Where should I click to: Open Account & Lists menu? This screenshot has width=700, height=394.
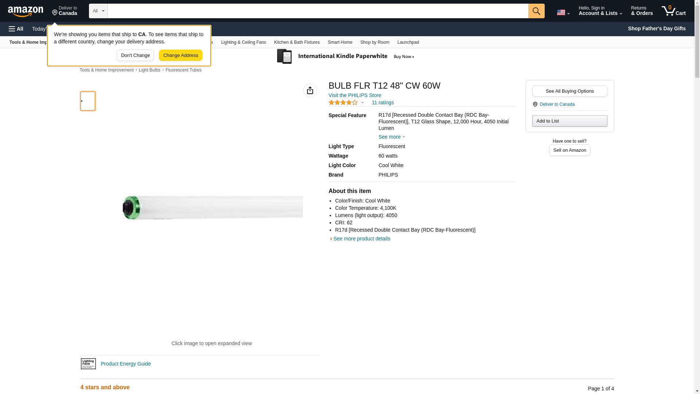600,11
